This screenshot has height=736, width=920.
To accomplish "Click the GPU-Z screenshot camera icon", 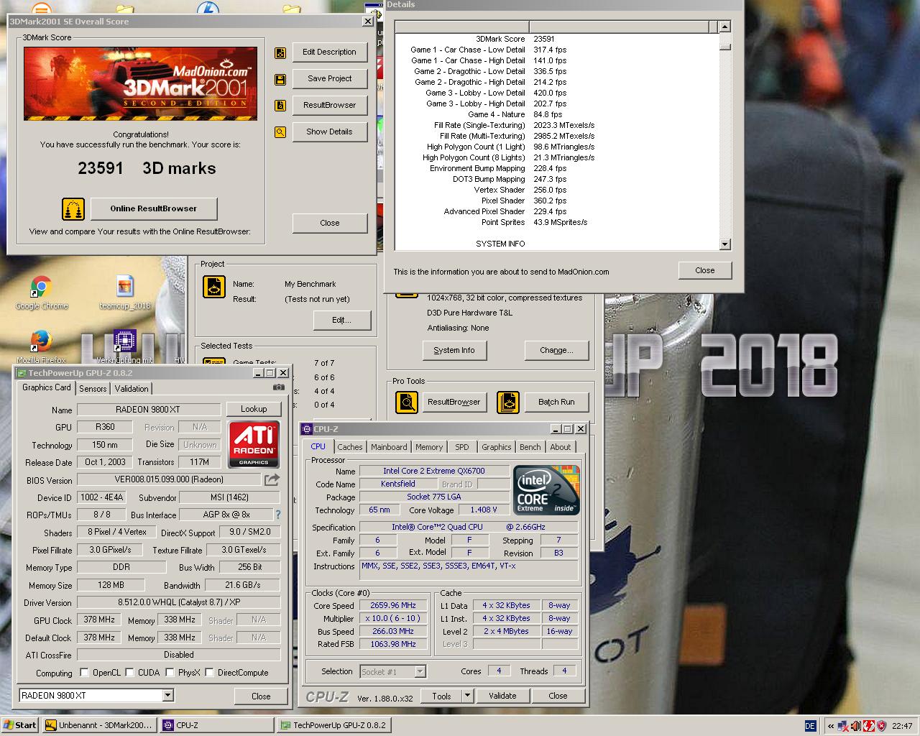I will (279, 387).
